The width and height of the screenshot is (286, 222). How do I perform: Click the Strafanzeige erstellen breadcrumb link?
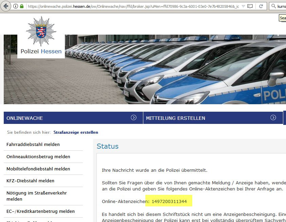point(76,132)
